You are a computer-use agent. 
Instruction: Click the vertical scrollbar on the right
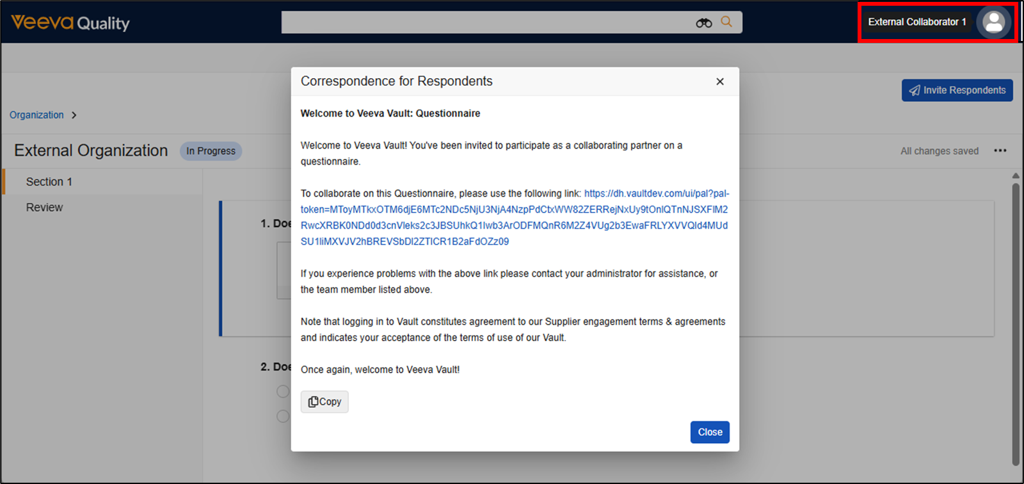click(x=1015, y=320)
